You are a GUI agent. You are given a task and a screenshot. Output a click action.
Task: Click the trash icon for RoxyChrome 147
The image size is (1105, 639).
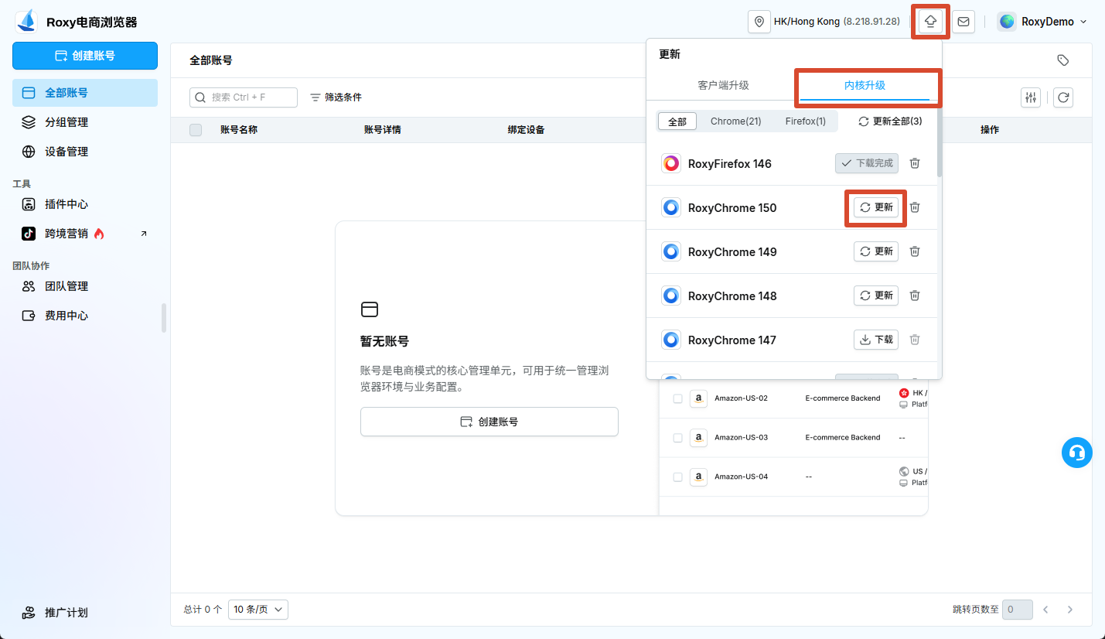(x=915, y=340)
